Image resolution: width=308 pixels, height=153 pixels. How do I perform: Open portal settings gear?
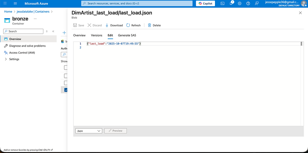click(x=239, y=3)
